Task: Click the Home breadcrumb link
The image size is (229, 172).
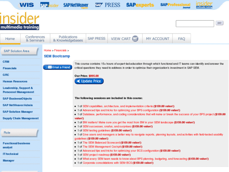Action: (x=48, y=50)
